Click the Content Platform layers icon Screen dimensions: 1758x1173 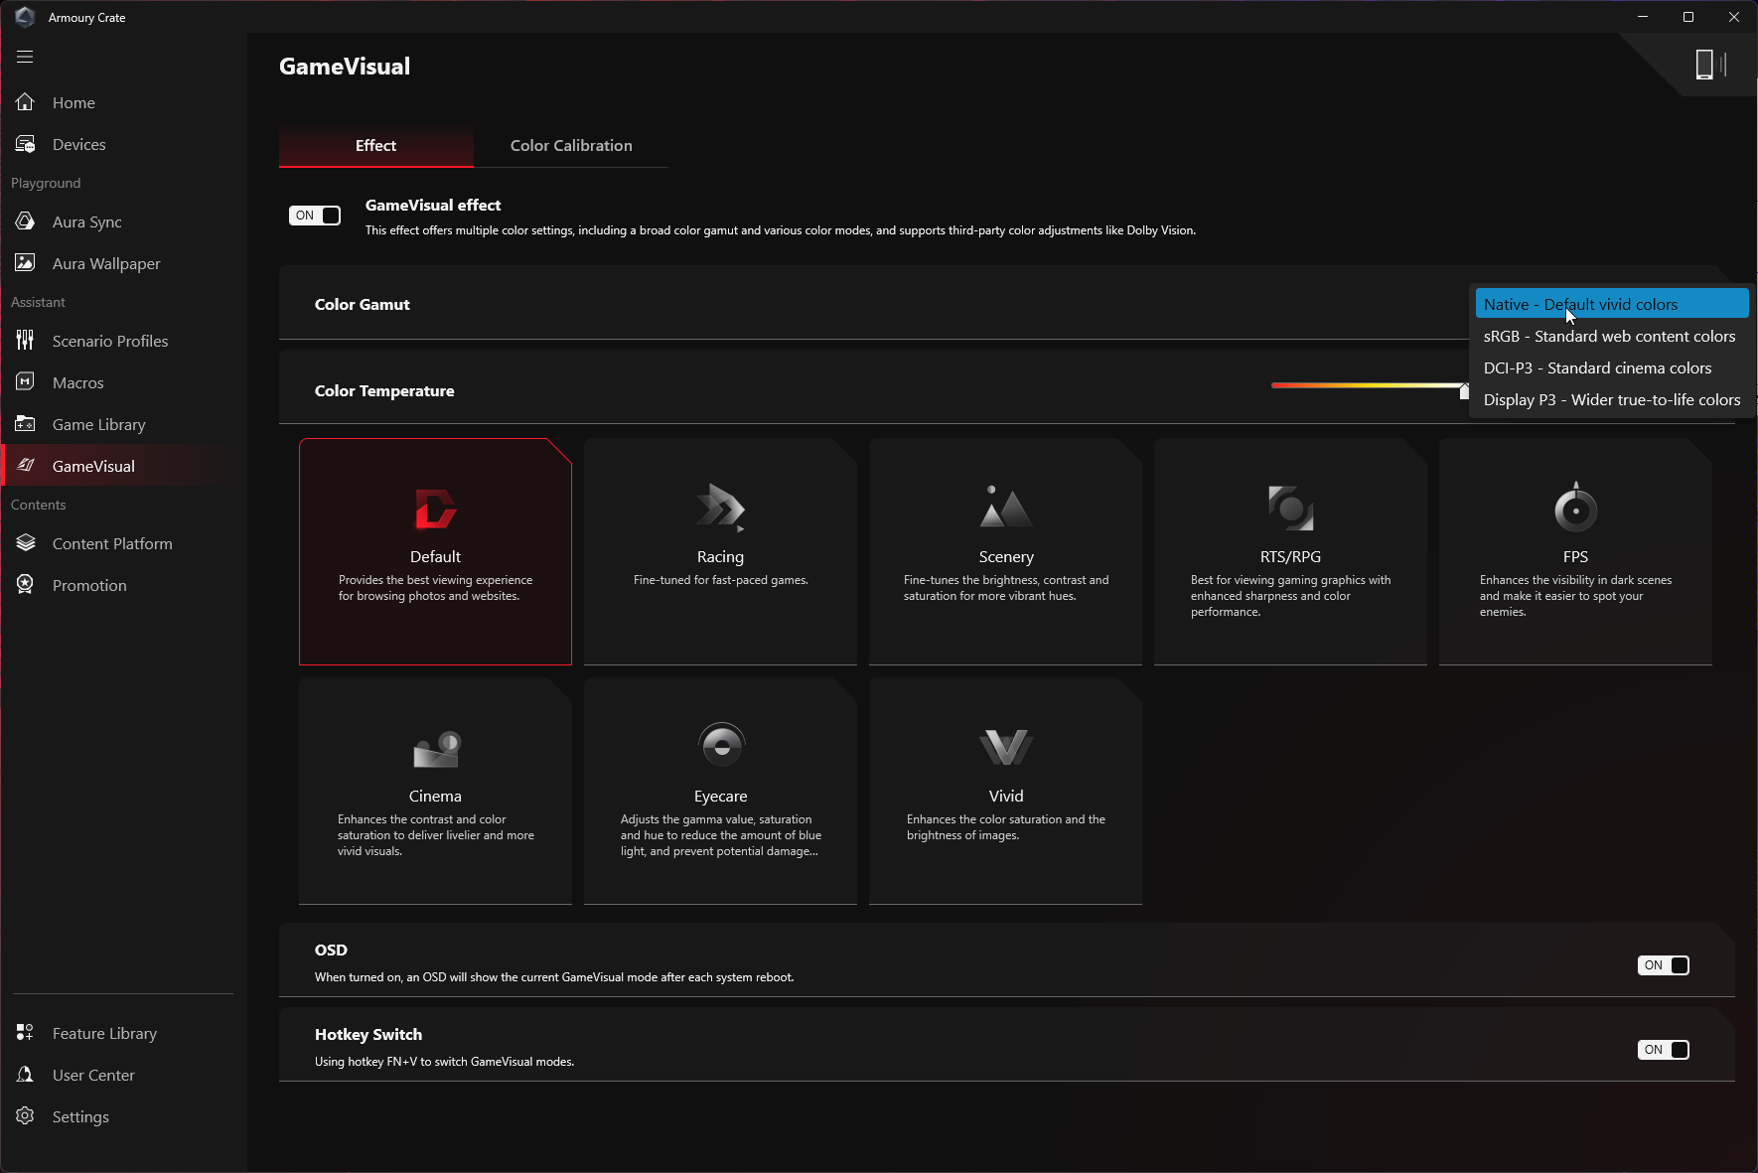[x=25, y=543]
